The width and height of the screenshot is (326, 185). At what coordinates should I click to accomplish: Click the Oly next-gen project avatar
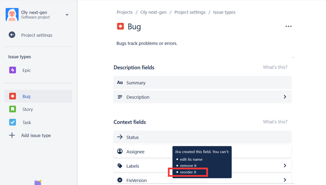coord(12,15)
